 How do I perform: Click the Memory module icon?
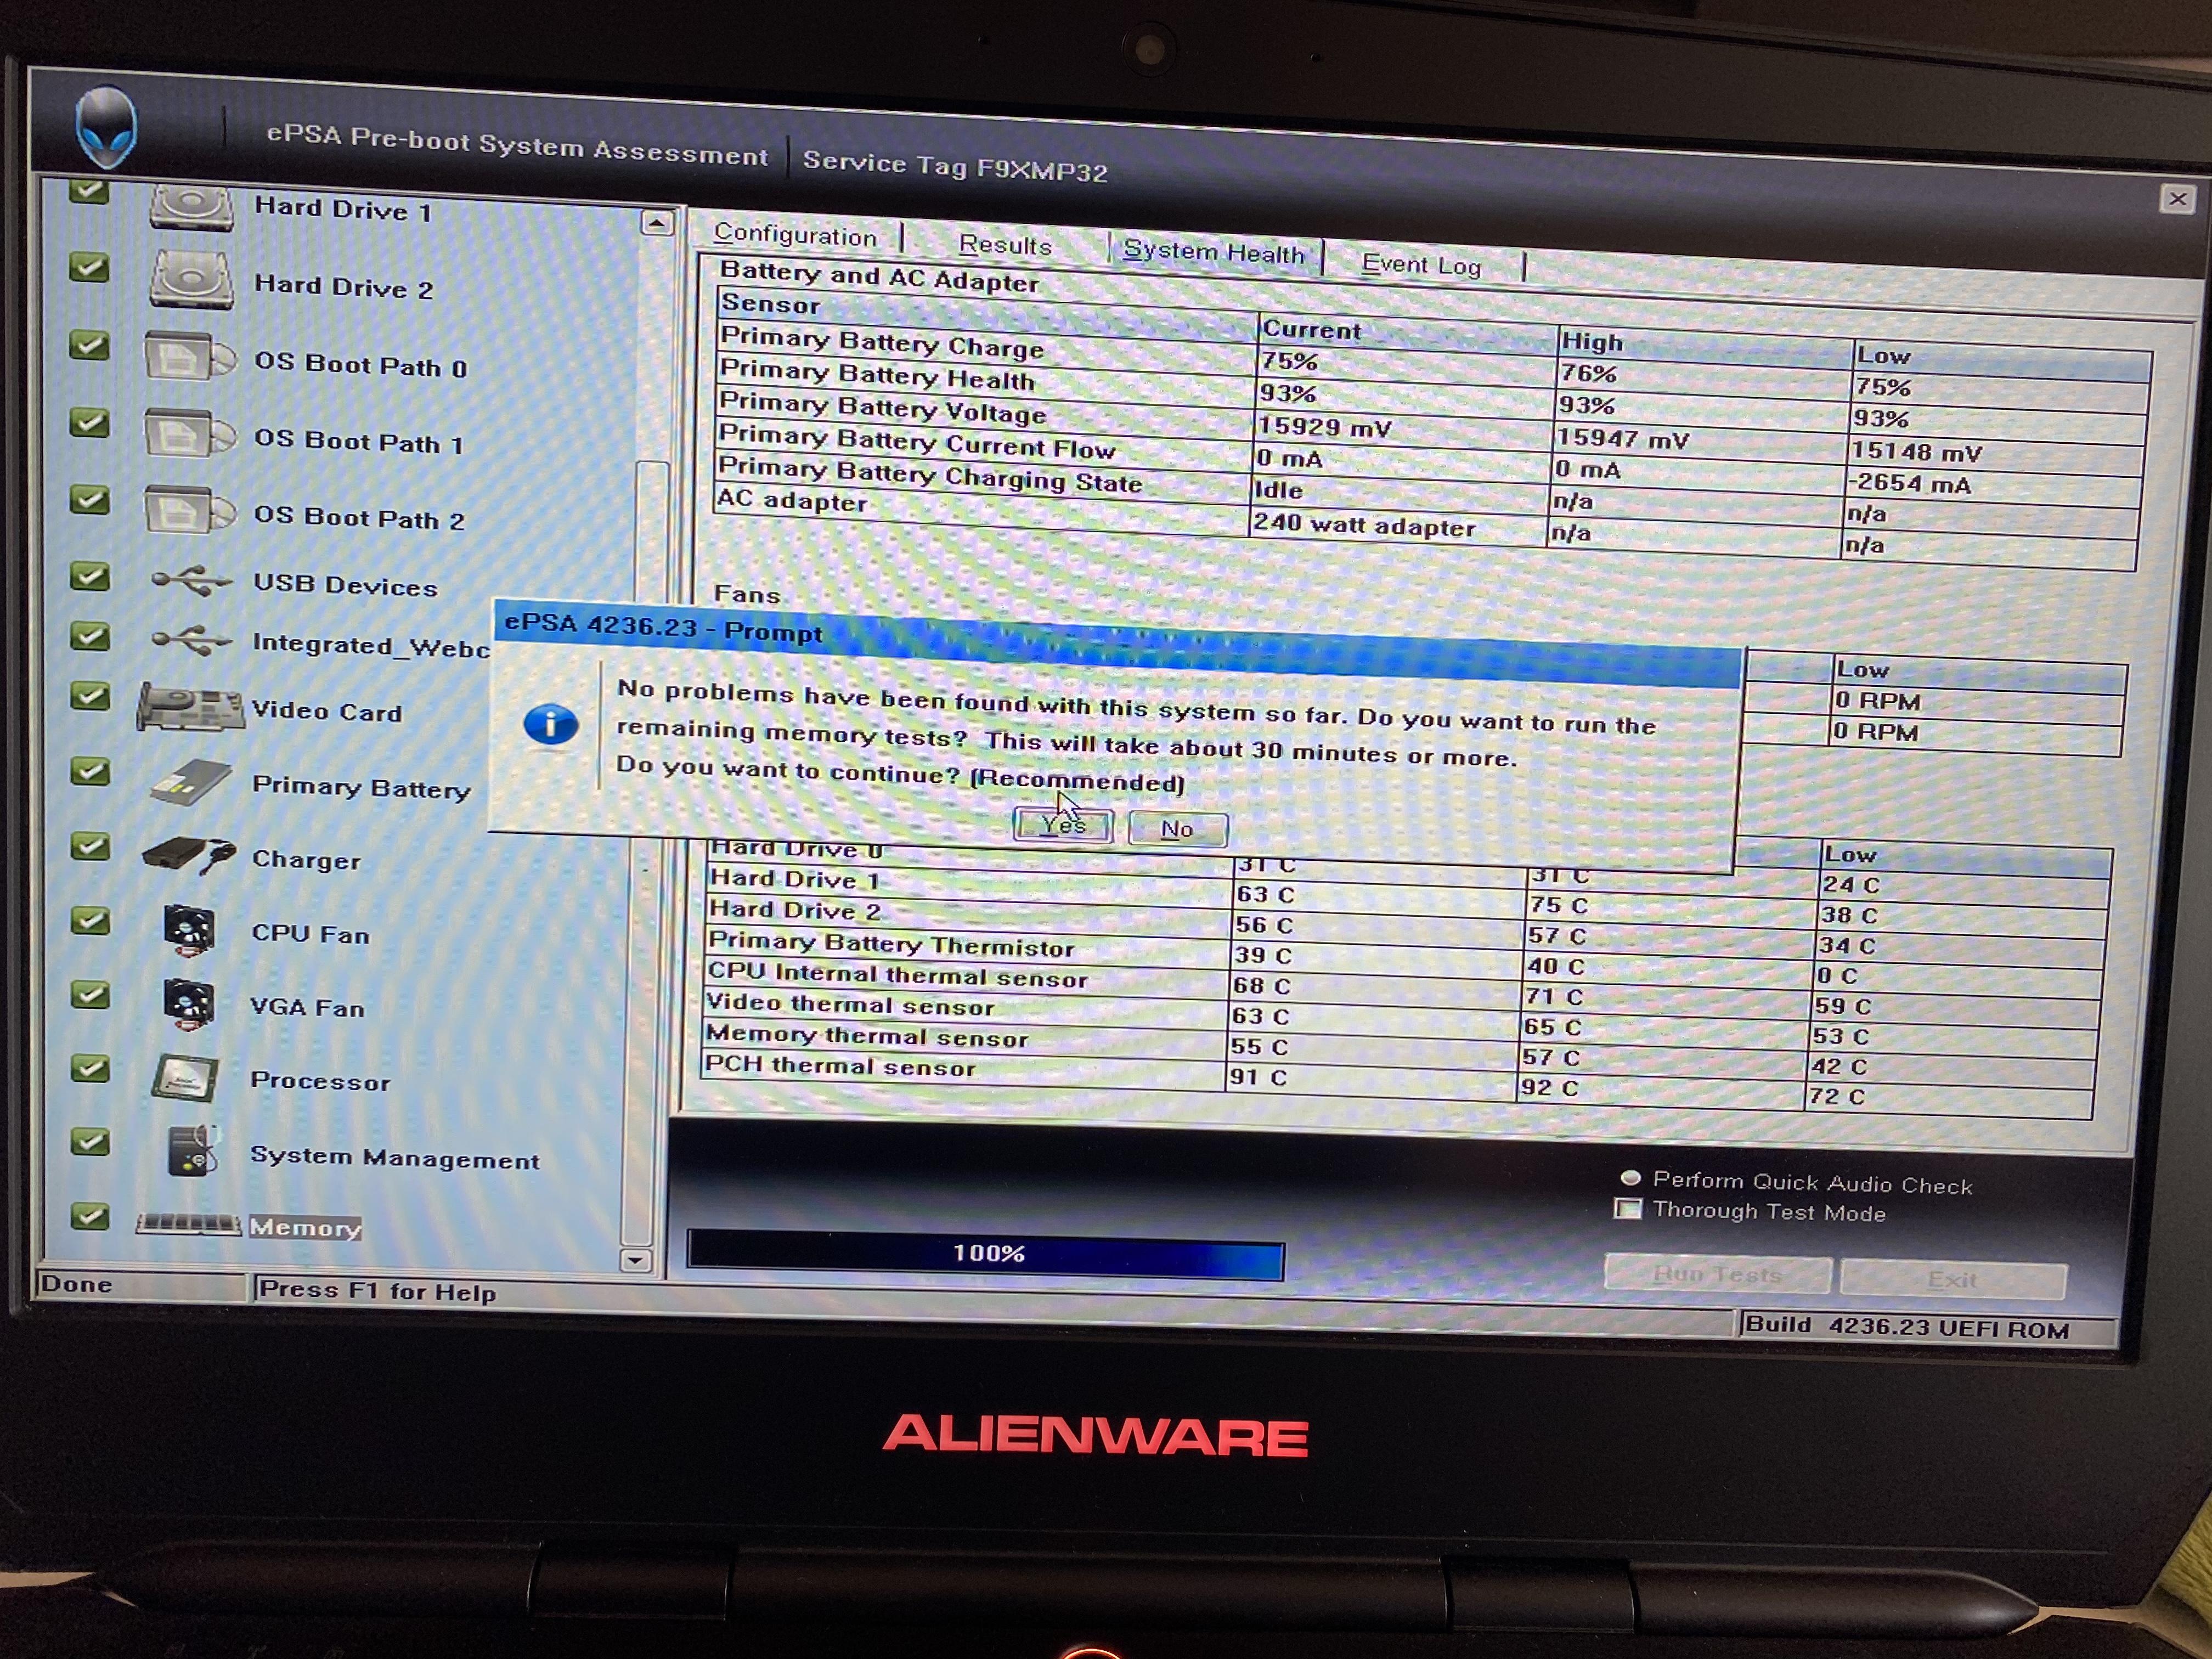pos(188,1223)
